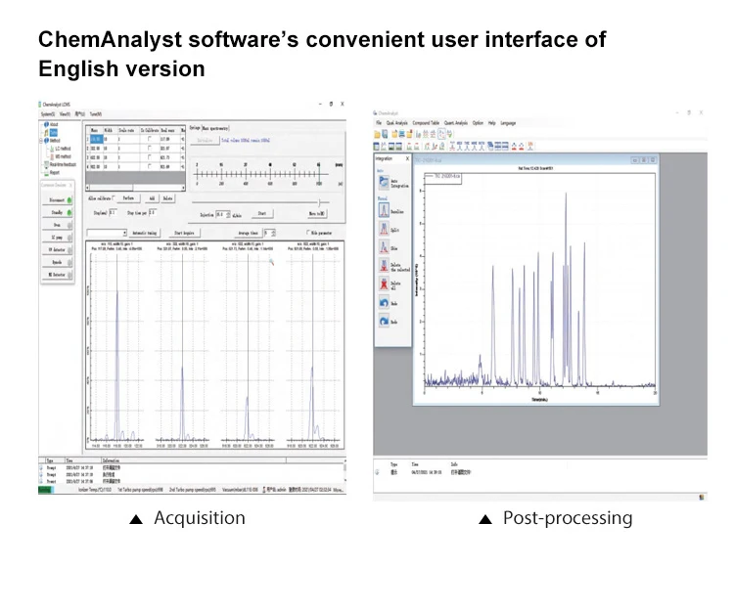Screen dimensions: 734x611
Task: Click the Undo icon in Integration panel
Action: point(384,302)
